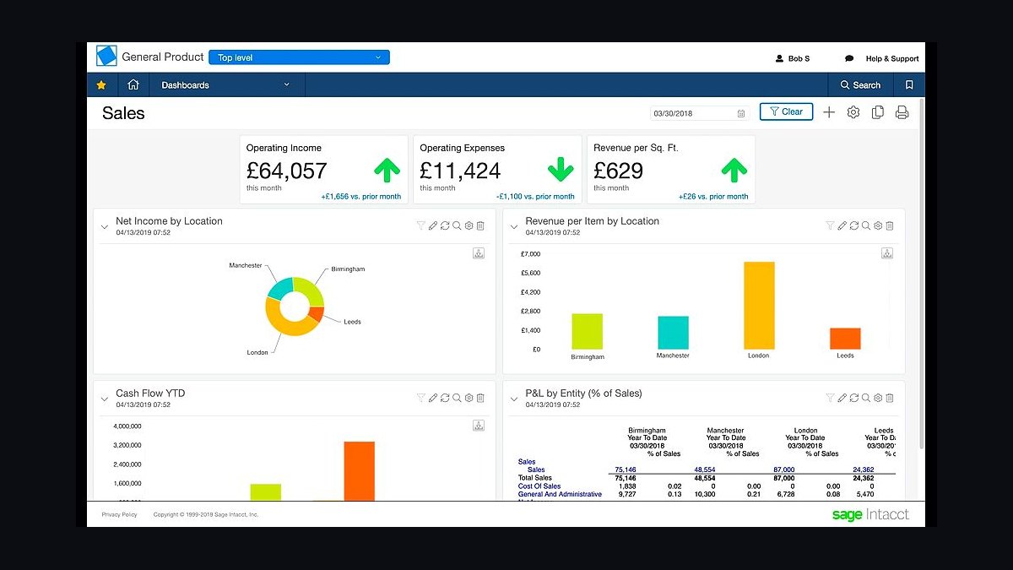Delete the Net Income by Location widget
Image resolution: width=1013 pixels, height=570 pixels.
(x=480, y=225)
